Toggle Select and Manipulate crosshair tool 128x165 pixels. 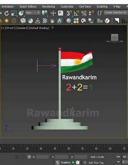coord(53,13)
